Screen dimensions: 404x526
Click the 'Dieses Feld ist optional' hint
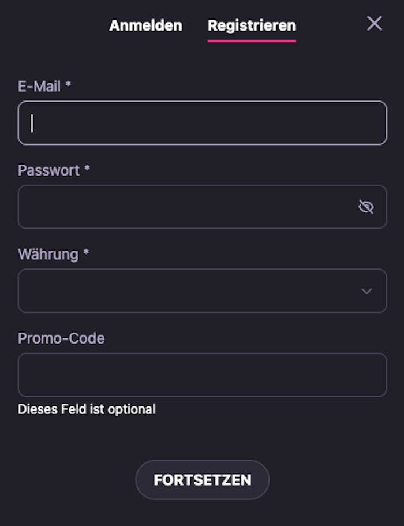pos(87,409)
